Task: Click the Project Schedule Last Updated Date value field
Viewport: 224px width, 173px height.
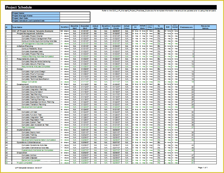Action: 75,21
